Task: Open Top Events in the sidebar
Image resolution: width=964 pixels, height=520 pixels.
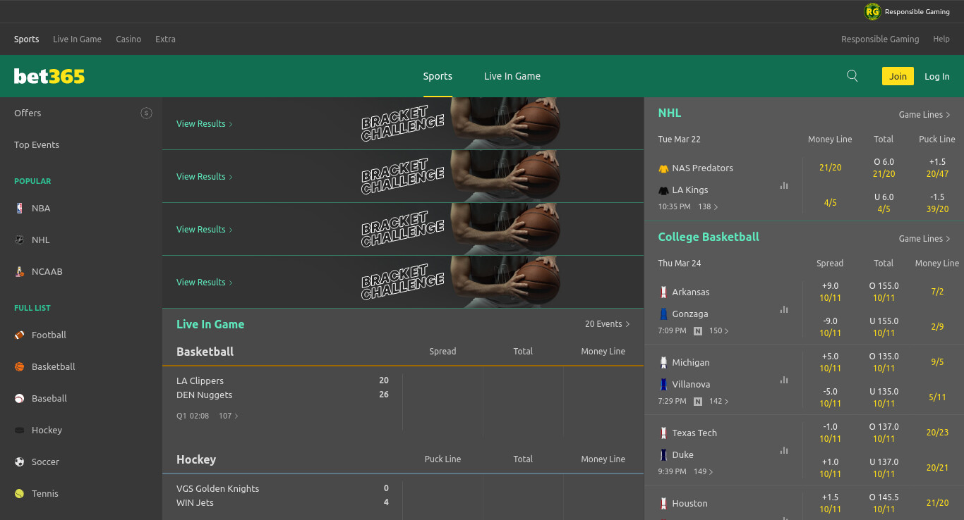Action: click(x=37, y=144)
